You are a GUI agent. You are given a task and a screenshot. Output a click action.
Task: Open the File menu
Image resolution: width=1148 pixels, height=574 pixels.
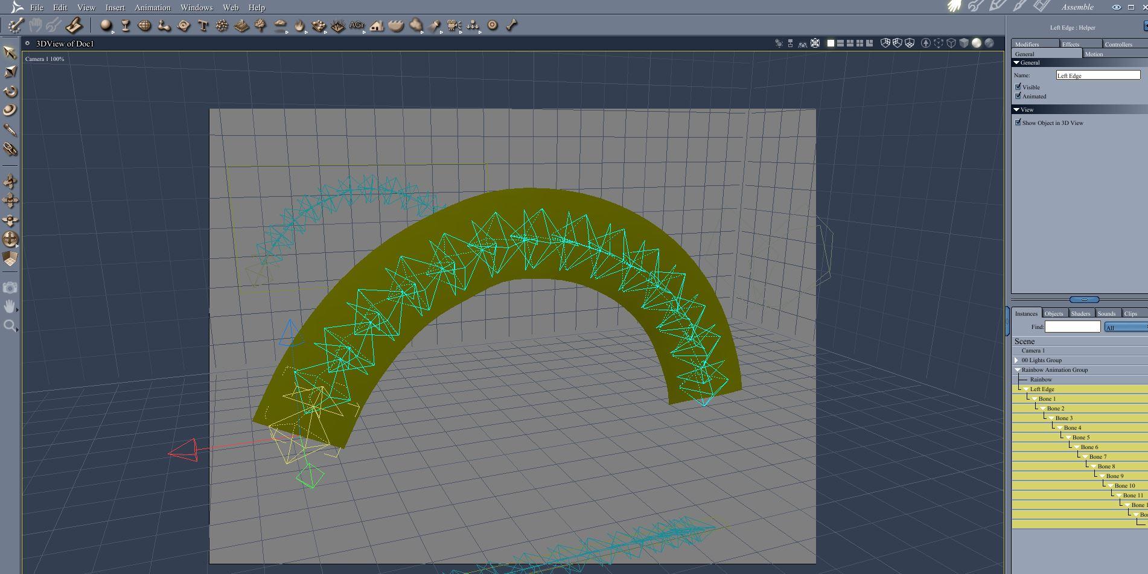point(37,7)
